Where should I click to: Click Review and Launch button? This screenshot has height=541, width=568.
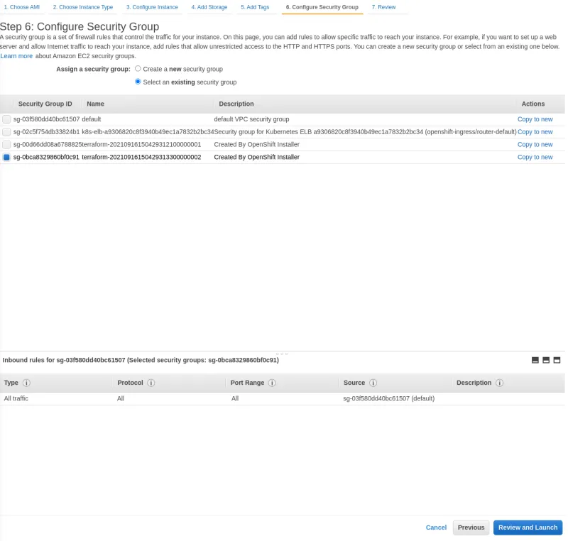point(528,528)
